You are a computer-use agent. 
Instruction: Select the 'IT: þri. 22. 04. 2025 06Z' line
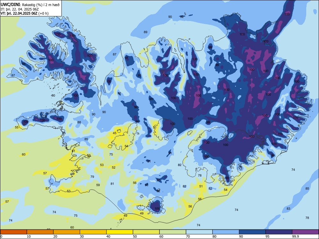(20, 9)
